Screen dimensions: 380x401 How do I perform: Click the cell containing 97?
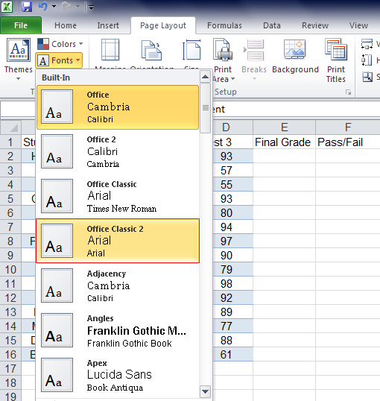pyautogui.click(x=232, y=241)
